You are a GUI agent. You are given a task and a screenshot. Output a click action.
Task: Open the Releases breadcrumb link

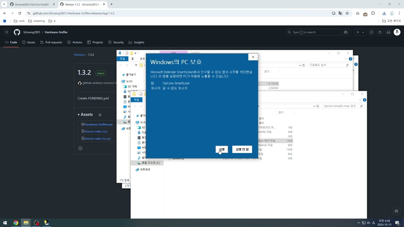80,55
